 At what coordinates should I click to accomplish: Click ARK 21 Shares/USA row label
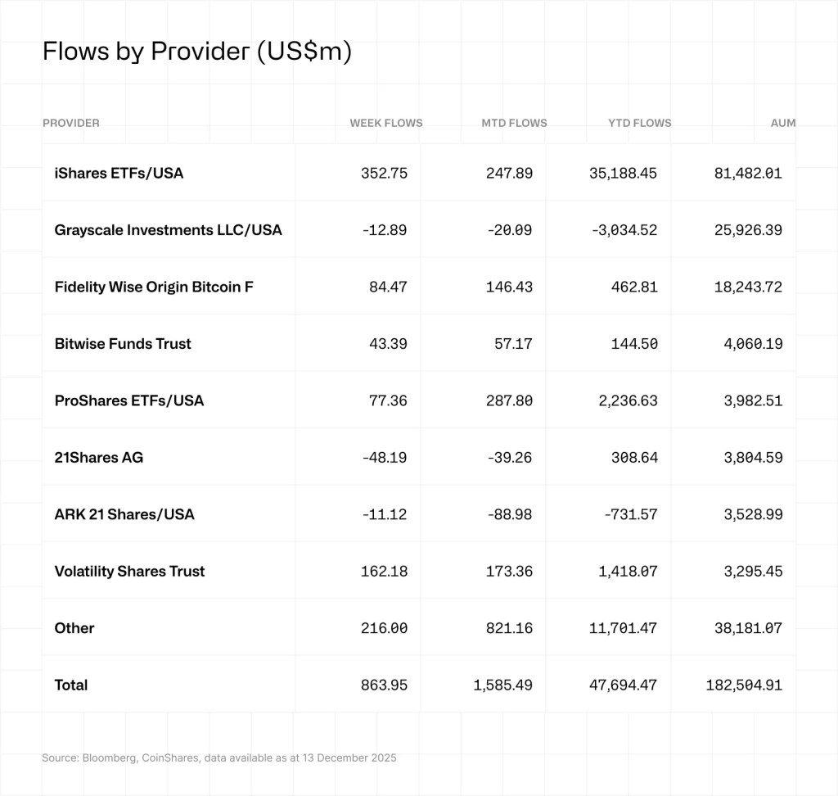[x=124, y=514]
